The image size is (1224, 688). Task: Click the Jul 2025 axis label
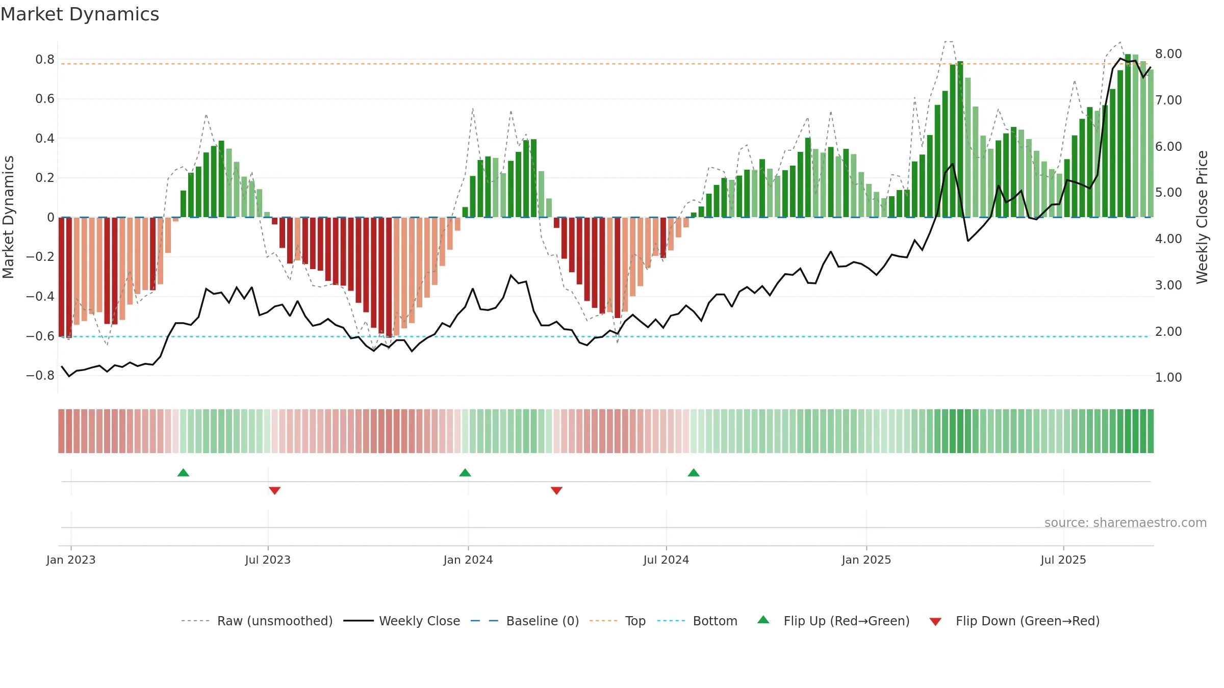click(1063, 560)
